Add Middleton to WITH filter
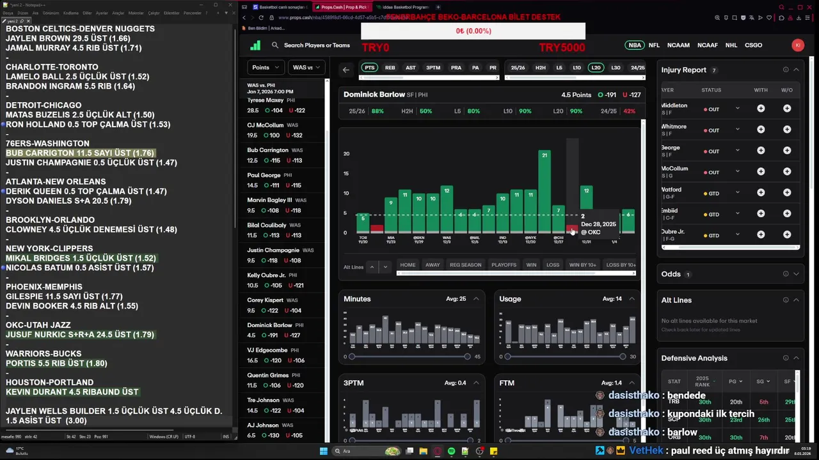Viewport: 819px width, 460px height. [x=761, y=109]
